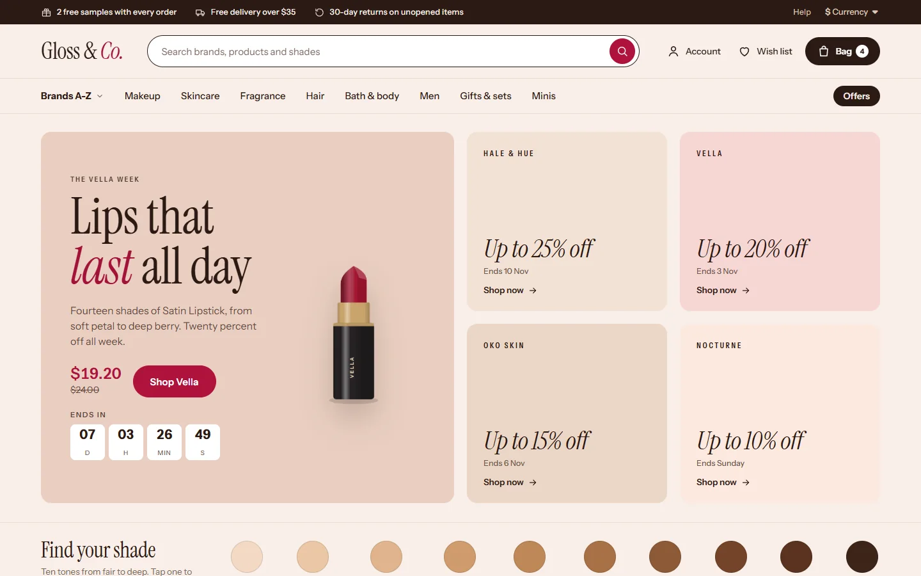Open the Skincare category
Screen dimensions: 921x576
(x=200, y=96)
